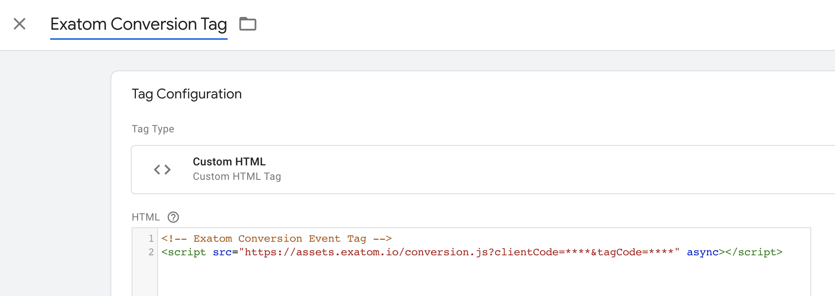Screen dimensions: 835x296
Task: Click the opening <script keyword on line 2
Action: [x=183, y=252]
